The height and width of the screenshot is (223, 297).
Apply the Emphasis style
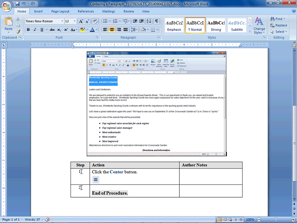(x=174, y=26)
